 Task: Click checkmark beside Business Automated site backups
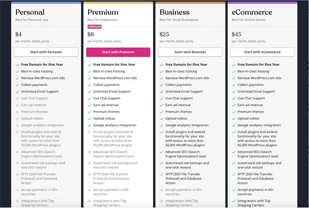[x=162, y=163]
